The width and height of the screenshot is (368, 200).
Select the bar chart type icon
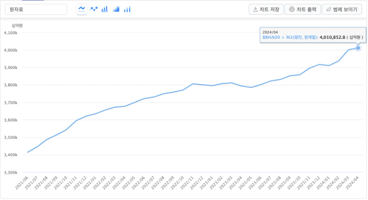pyautogui.click(x=105, y=9)
